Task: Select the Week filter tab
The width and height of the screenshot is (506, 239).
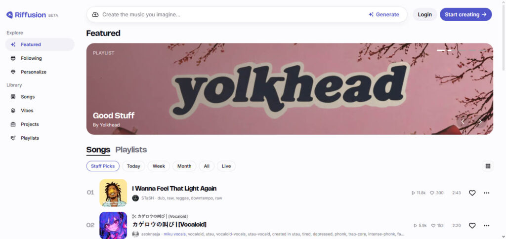Action: click(159, 166)
